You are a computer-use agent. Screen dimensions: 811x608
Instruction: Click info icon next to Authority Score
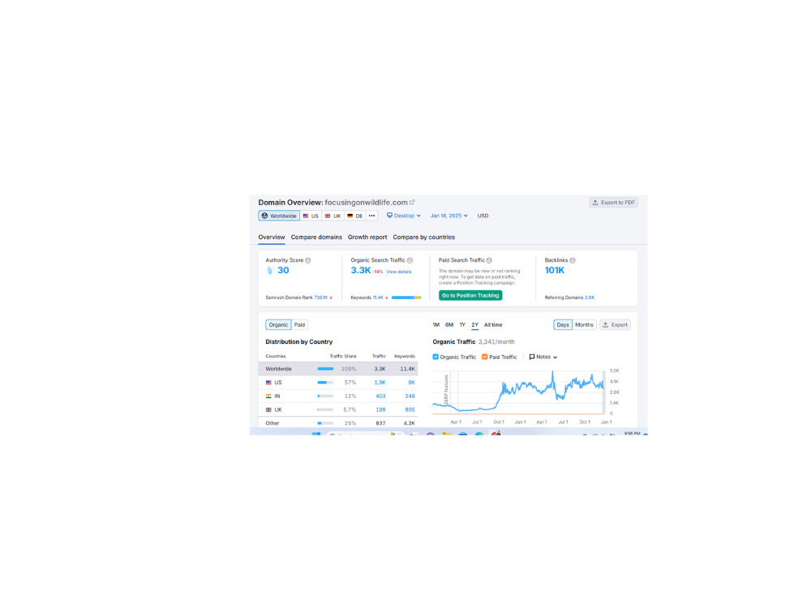click(307, 260)
